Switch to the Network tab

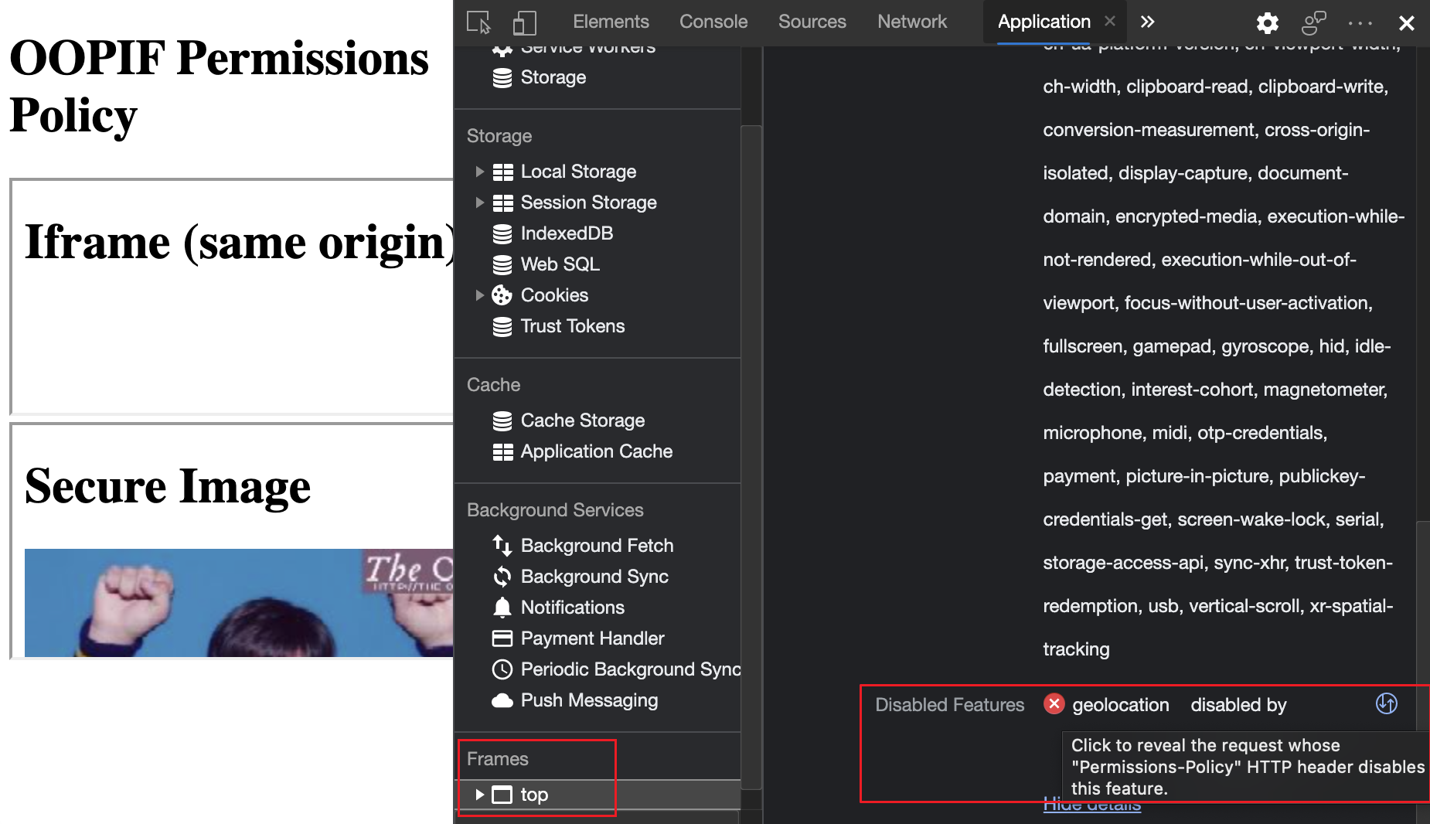coord(911,22)
